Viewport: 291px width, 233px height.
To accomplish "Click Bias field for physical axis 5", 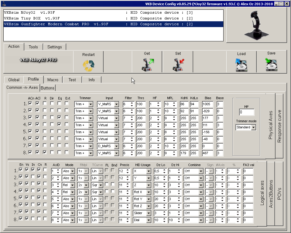I will 208,132.
